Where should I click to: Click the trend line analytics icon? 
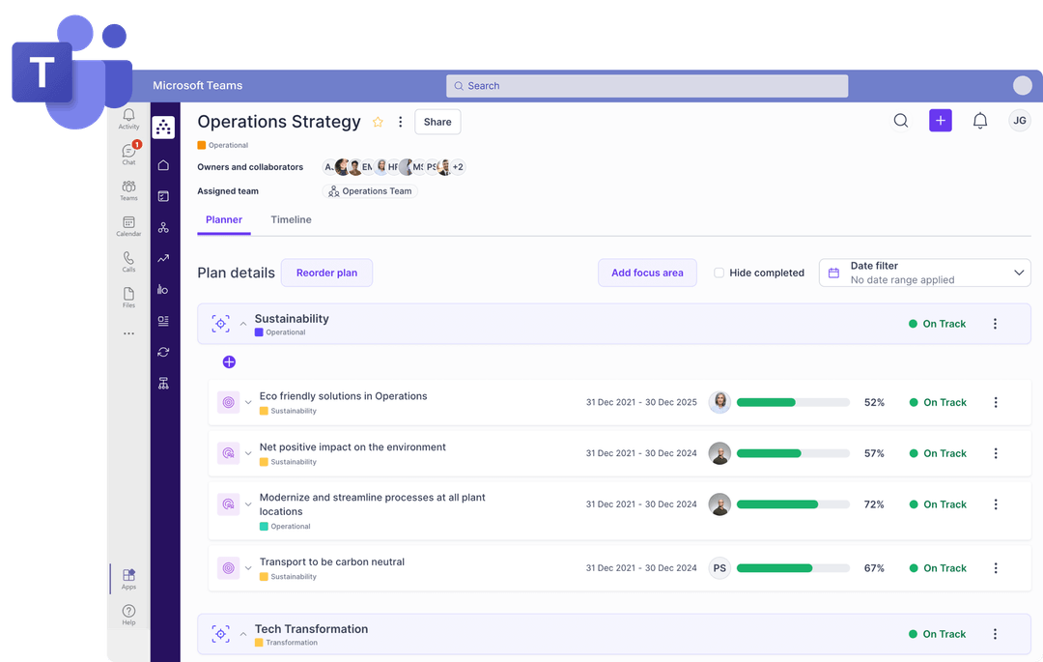(x=163, y=259)
